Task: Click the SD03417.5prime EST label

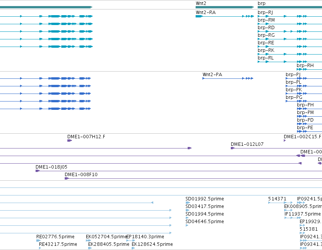Action: pos(205,206)
